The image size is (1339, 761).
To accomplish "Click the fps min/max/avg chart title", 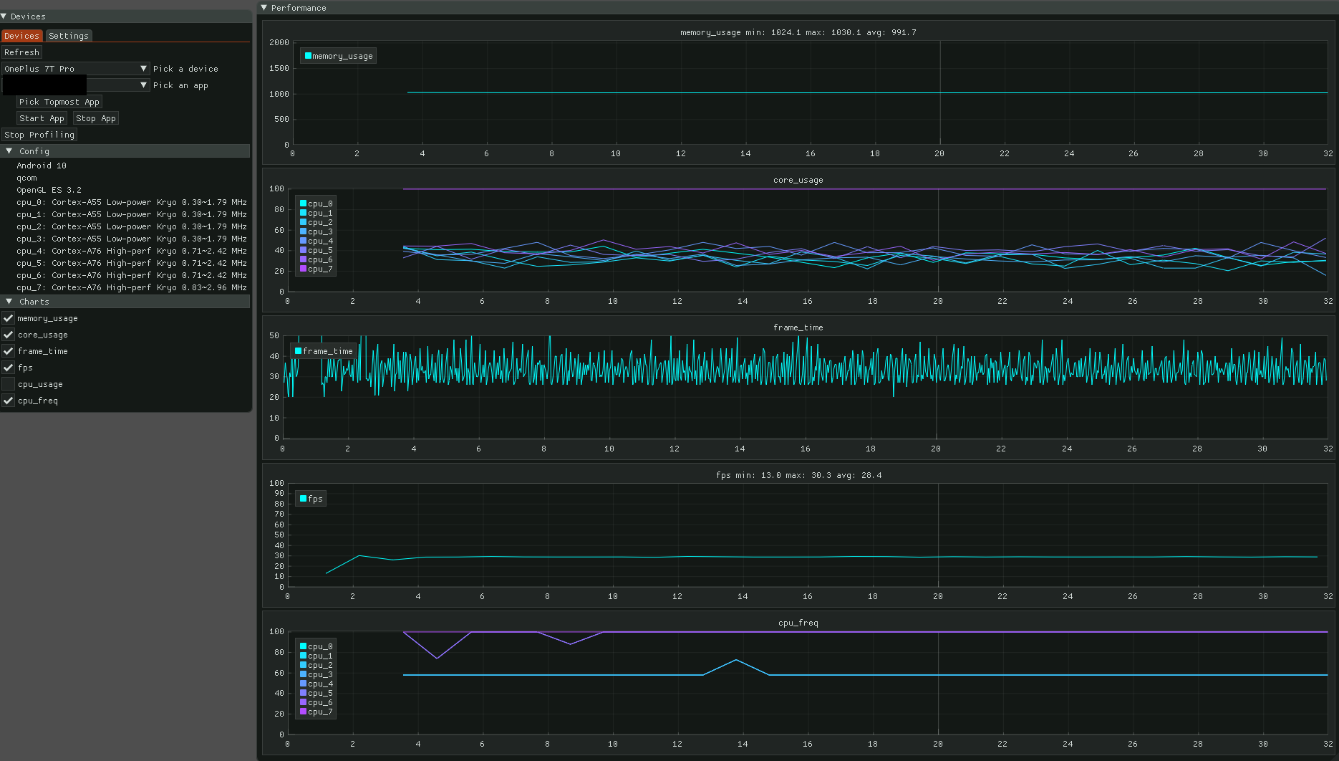I will 798,475.
